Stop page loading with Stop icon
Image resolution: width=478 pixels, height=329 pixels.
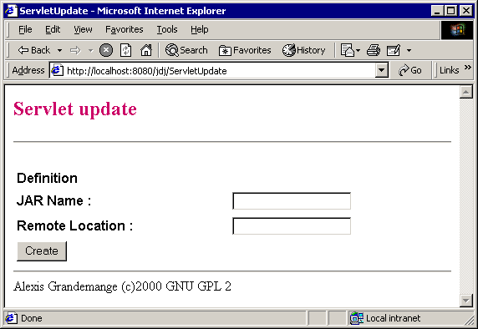106,50
